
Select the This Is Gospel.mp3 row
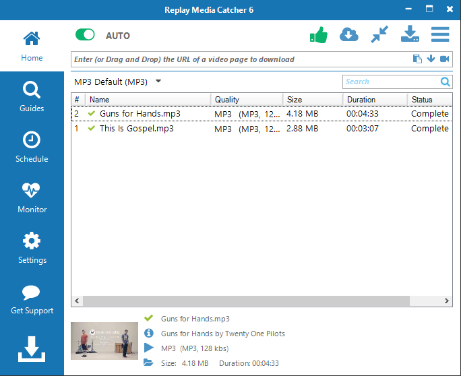(x=135, y=129)
